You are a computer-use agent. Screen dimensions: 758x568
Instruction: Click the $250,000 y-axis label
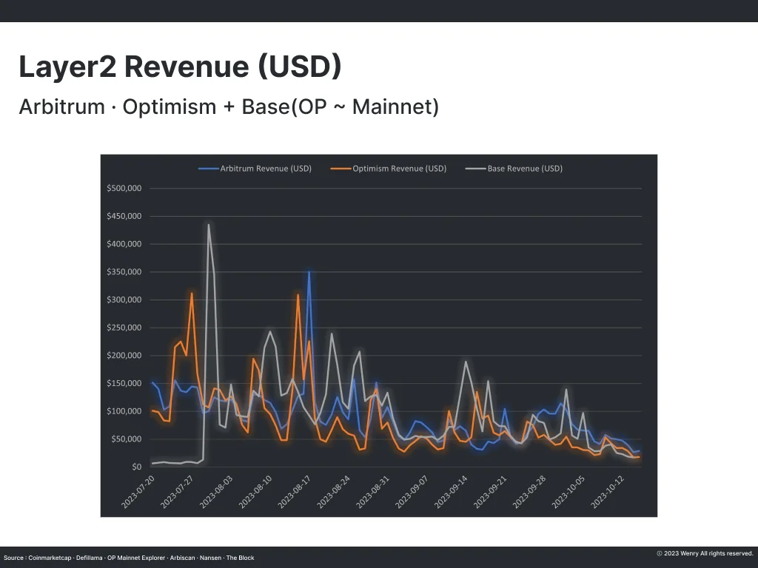click(124, 328)
